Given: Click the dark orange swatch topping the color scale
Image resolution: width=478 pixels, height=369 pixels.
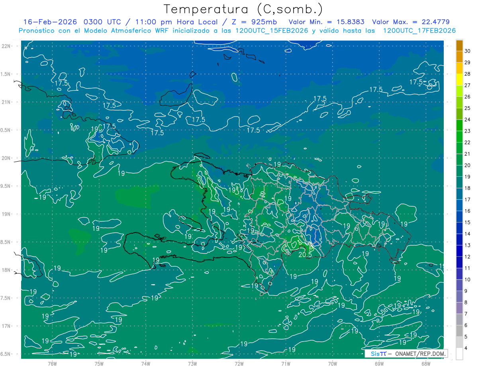Looking at the screenshot, I should tap(459, 46).
